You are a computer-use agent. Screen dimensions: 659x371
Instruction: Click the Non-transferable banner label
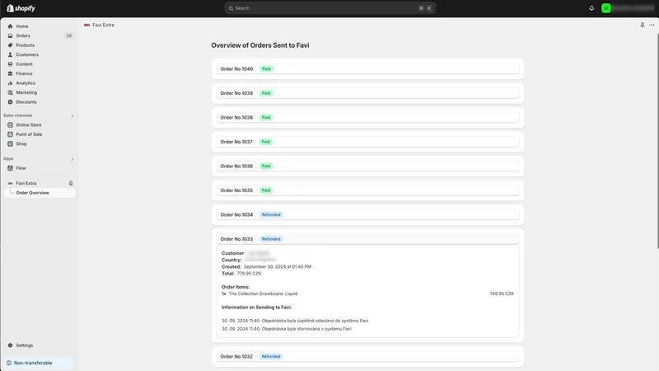(x=33, y=363)
